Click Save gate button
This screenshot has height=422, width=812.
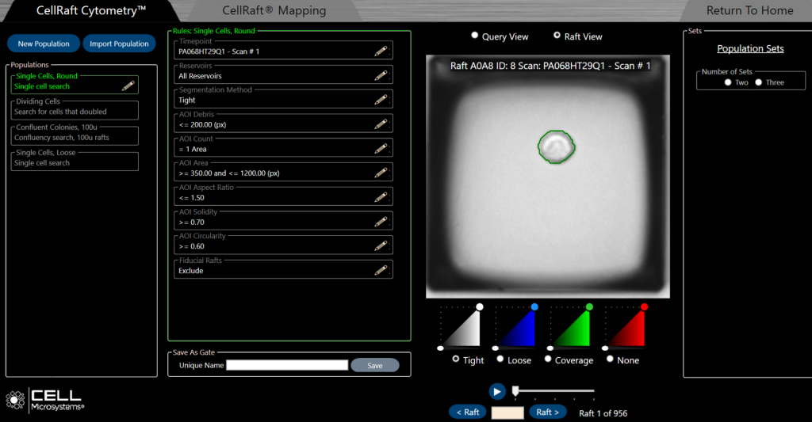375,365
